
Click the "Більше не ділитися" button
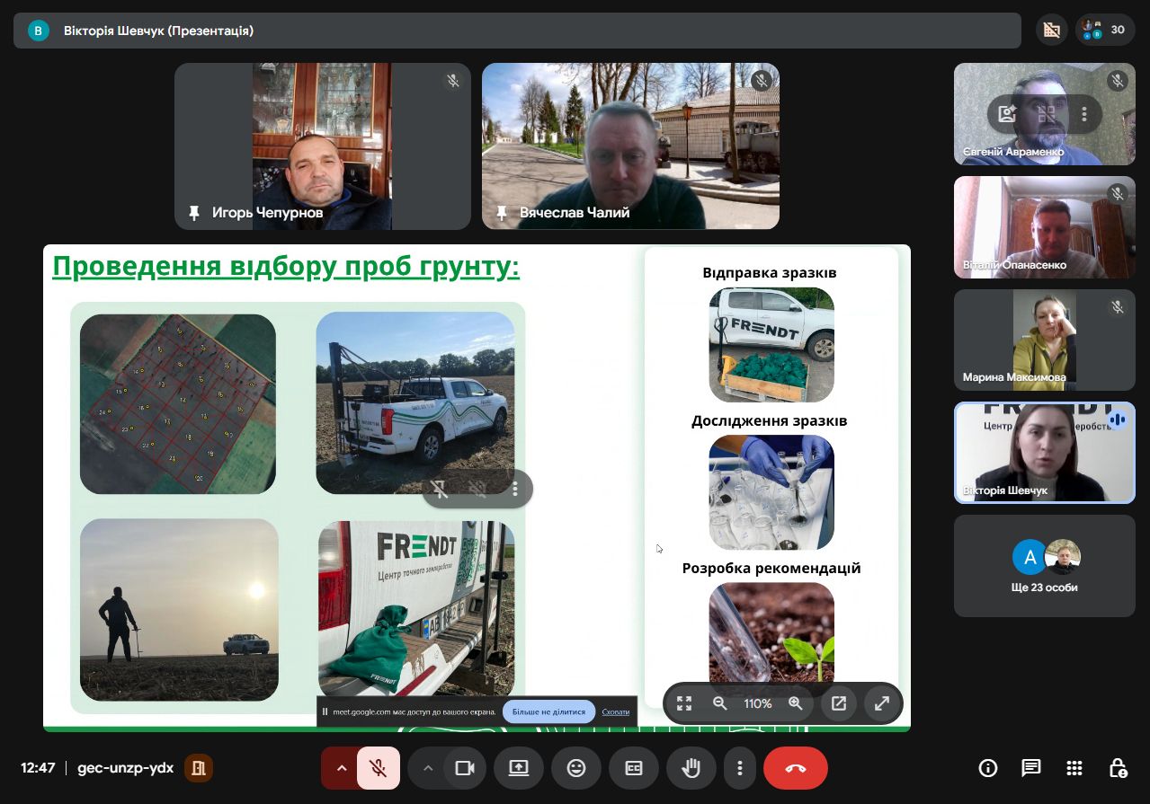click(548, 711)
